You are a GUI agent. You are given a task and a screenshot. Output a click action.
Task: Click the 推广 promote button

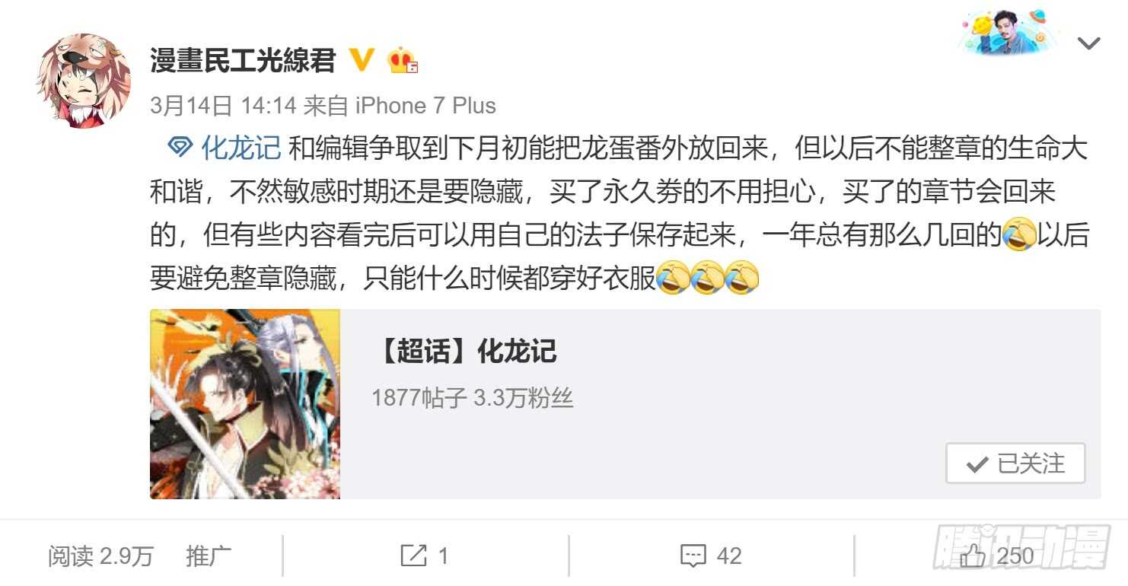[x=209, y=556]
